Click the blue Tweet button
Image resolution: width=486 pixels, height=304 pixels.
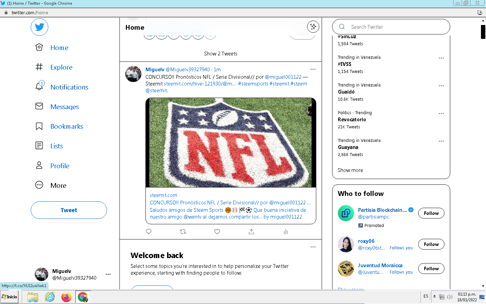coord(69,210)
